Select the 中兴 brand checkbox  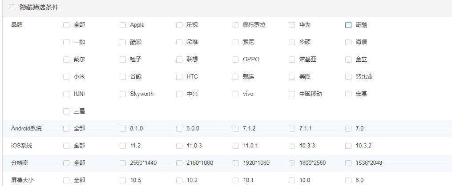[x=179, y=94]
